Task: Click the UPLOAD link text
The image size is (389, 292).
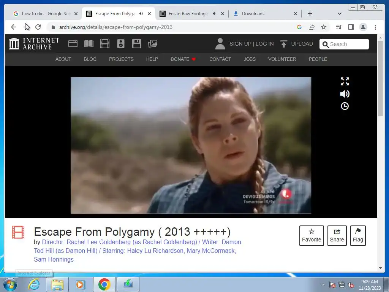Action: [302, 44]
